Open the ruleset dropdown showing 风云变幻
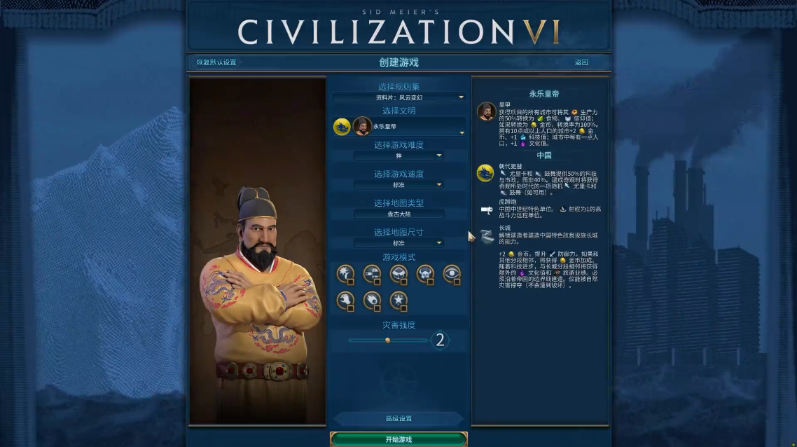 [x=398, y=97]
